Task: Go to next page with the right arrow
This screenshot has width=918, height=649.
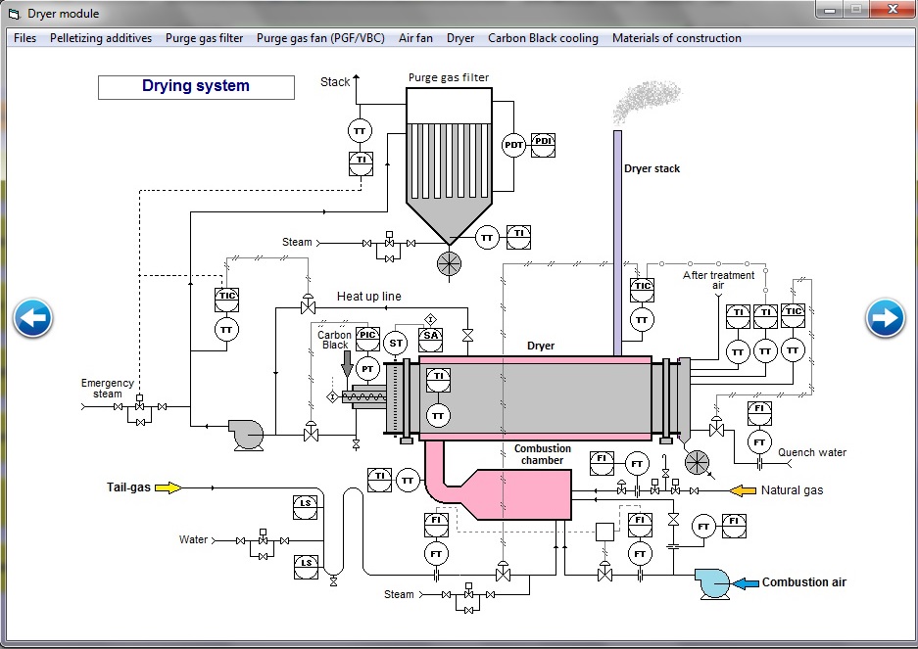Action: (x=886, y=318)
